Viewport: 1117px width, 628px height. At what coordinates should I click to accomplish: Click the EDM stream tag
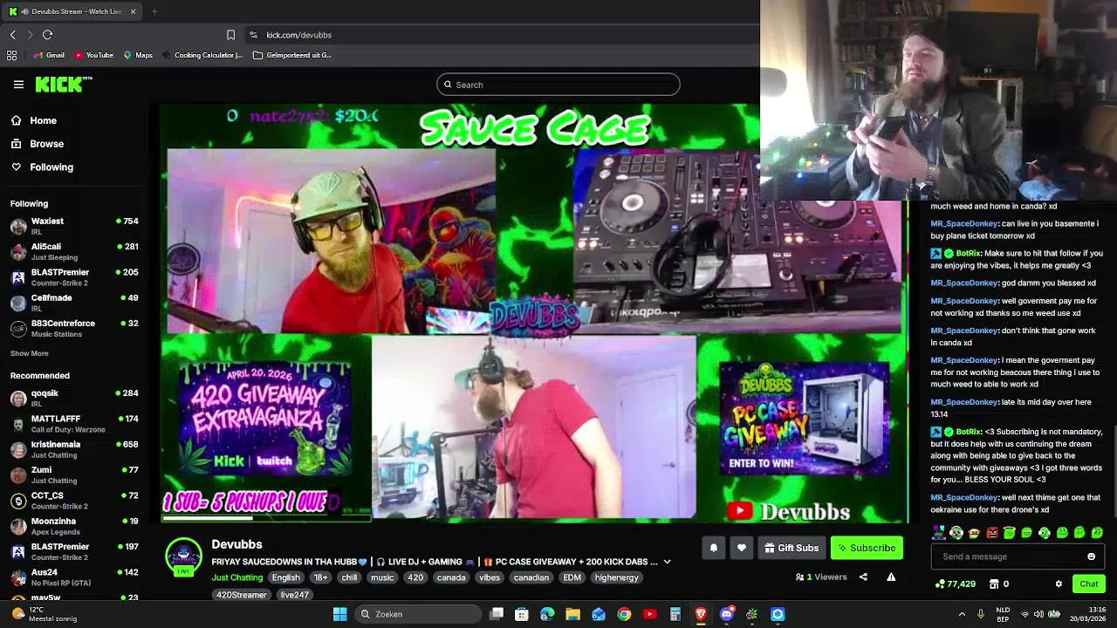tap(572, 577)
